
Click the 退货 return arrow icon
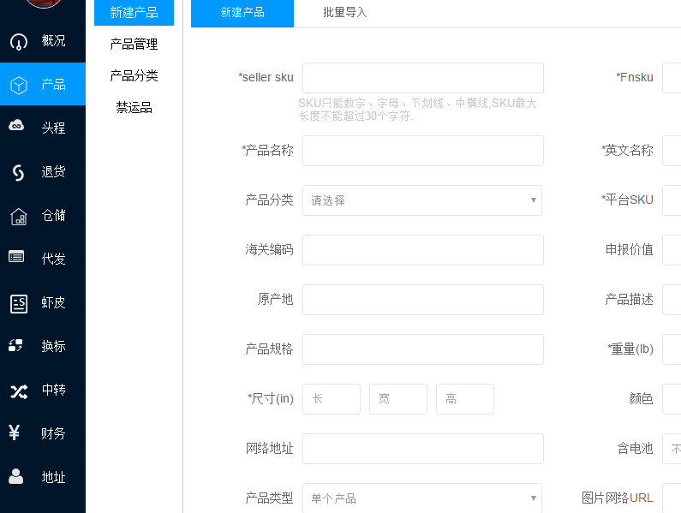coord(18,172)
